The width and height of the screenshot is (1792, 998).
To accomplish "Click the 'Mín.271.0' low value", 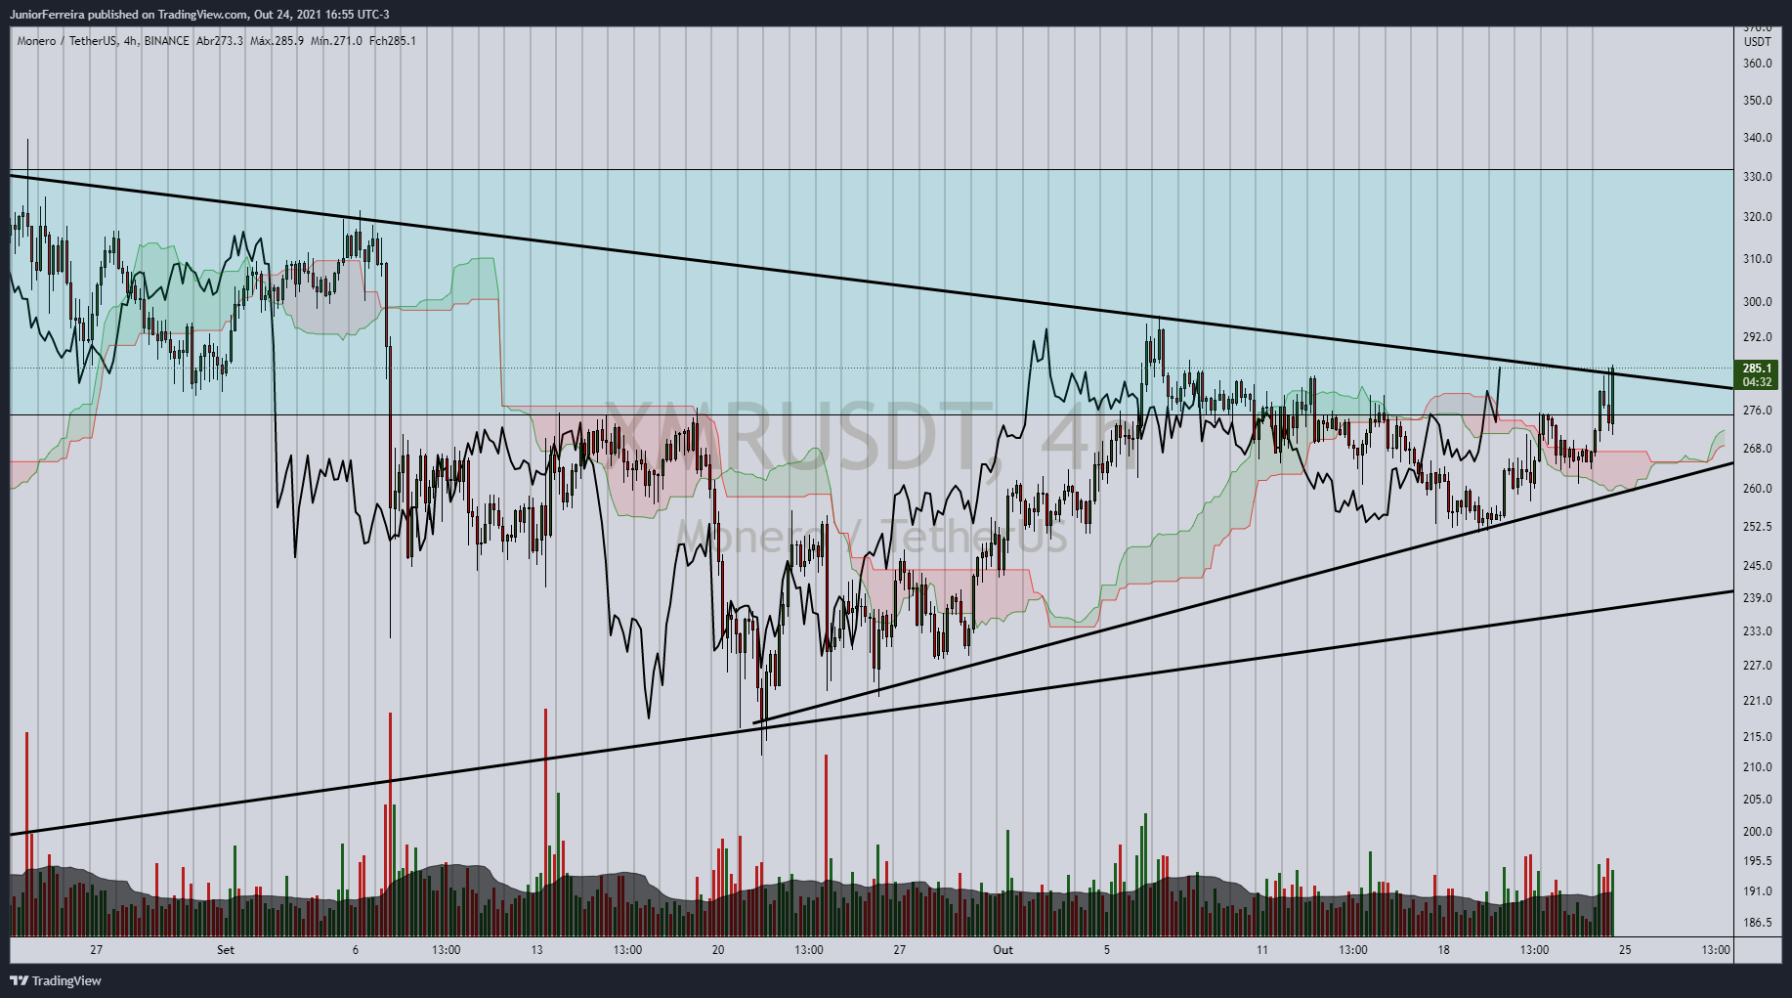I will [336, 41].
